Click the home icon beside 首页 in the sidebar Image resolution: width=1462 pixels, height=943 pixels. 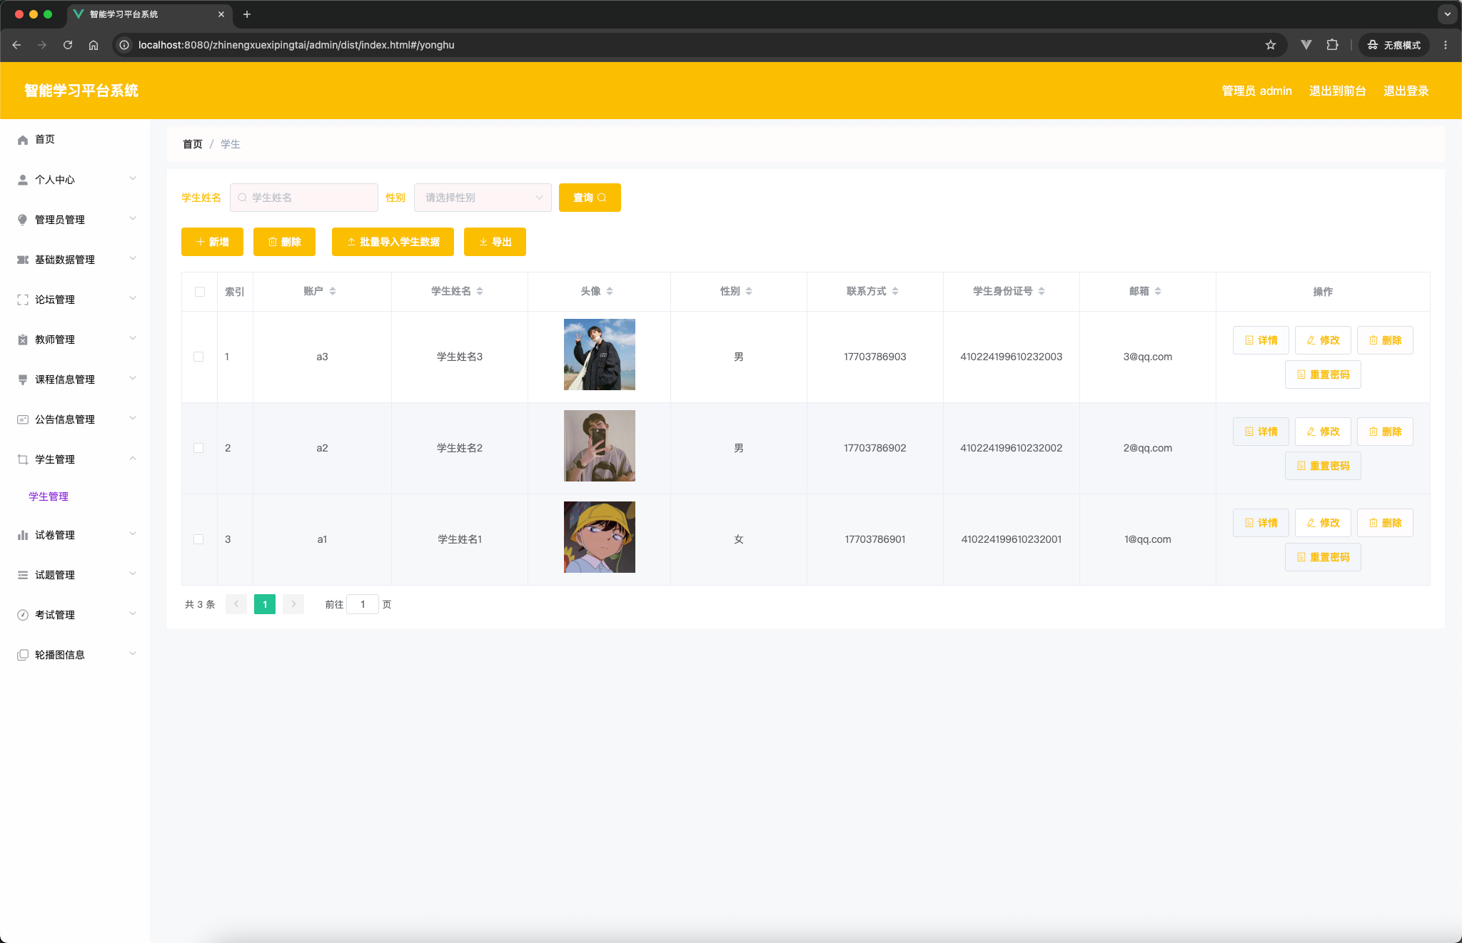click(x=23, y=140)
